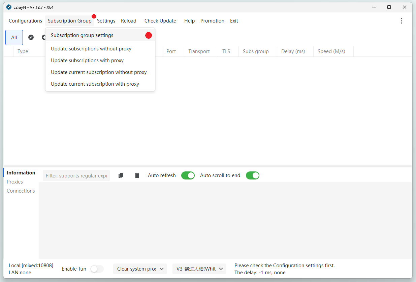The width and height of the screenshot is (416, 282).
Task: Click the log filter input field
Action: 76,175
